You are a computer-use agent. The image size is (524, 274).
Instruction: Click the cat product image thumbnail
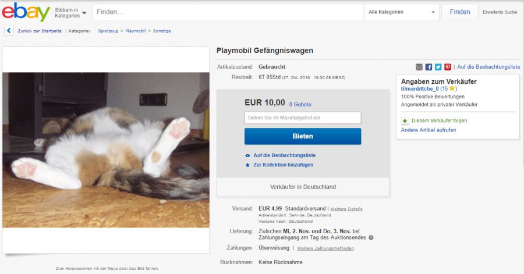[x=106, y=150]
